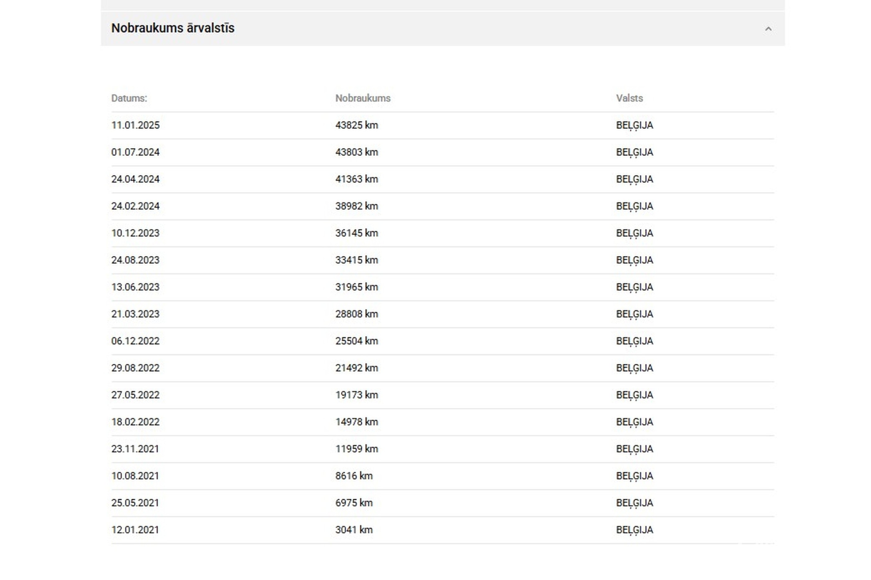Click the Valsts column header
The image size is (871, 580).
point(629,98)
